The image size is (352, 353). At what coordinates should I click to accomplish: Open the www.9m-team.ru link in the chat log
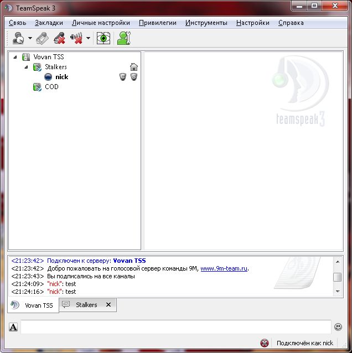[224, 268]
